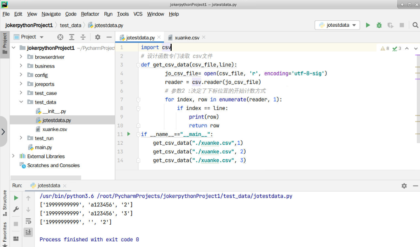This screenshot has height=247, width=420.
Task: Hide the Run panel minus icon
Action: click(416, 186)
